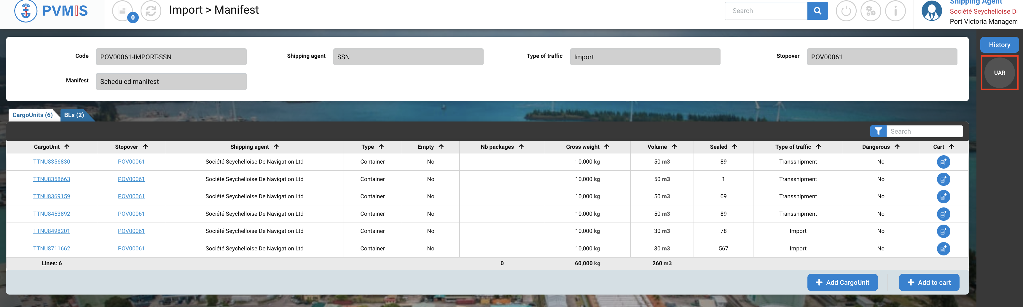Image resolution: width=1023 pixels, height=307 pixels.
Task: Click the Add CargoUnit button
Action: (x=842, y=282)
